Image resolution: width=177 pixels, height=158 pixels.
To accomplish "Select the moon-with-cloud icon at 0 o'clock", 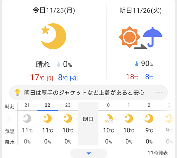I will (109, 119).
